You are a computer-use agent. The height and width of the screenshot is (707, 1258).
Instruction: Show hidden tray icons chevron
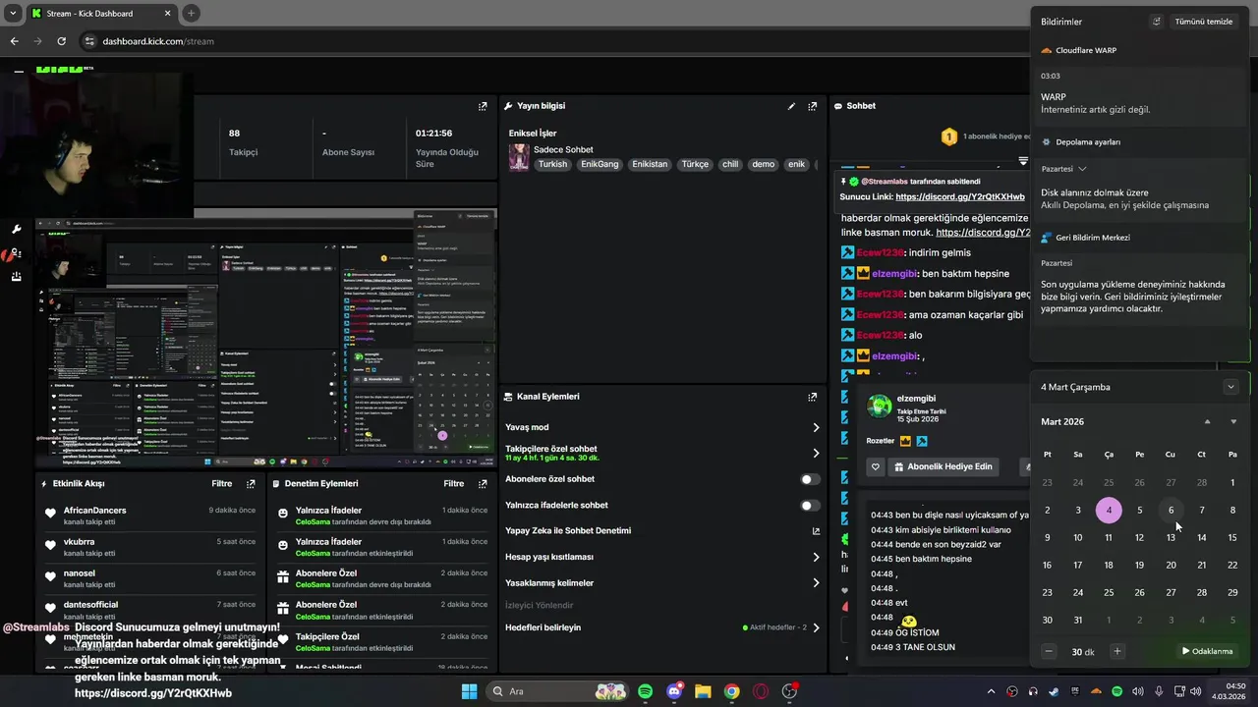tap(991, 691)
